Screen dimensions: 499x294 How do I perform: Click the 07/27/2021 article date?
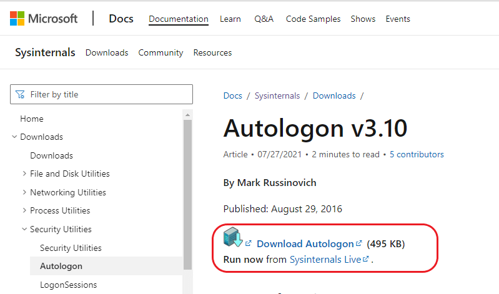click(x=279, y=154)
